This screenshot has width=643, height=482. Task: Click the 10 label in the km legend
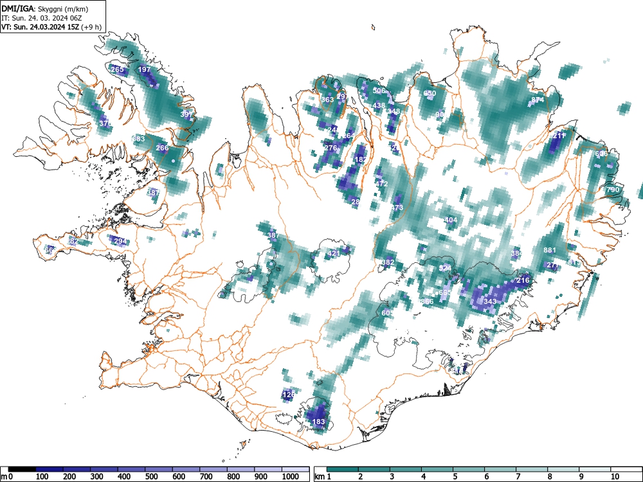point(614,477)
